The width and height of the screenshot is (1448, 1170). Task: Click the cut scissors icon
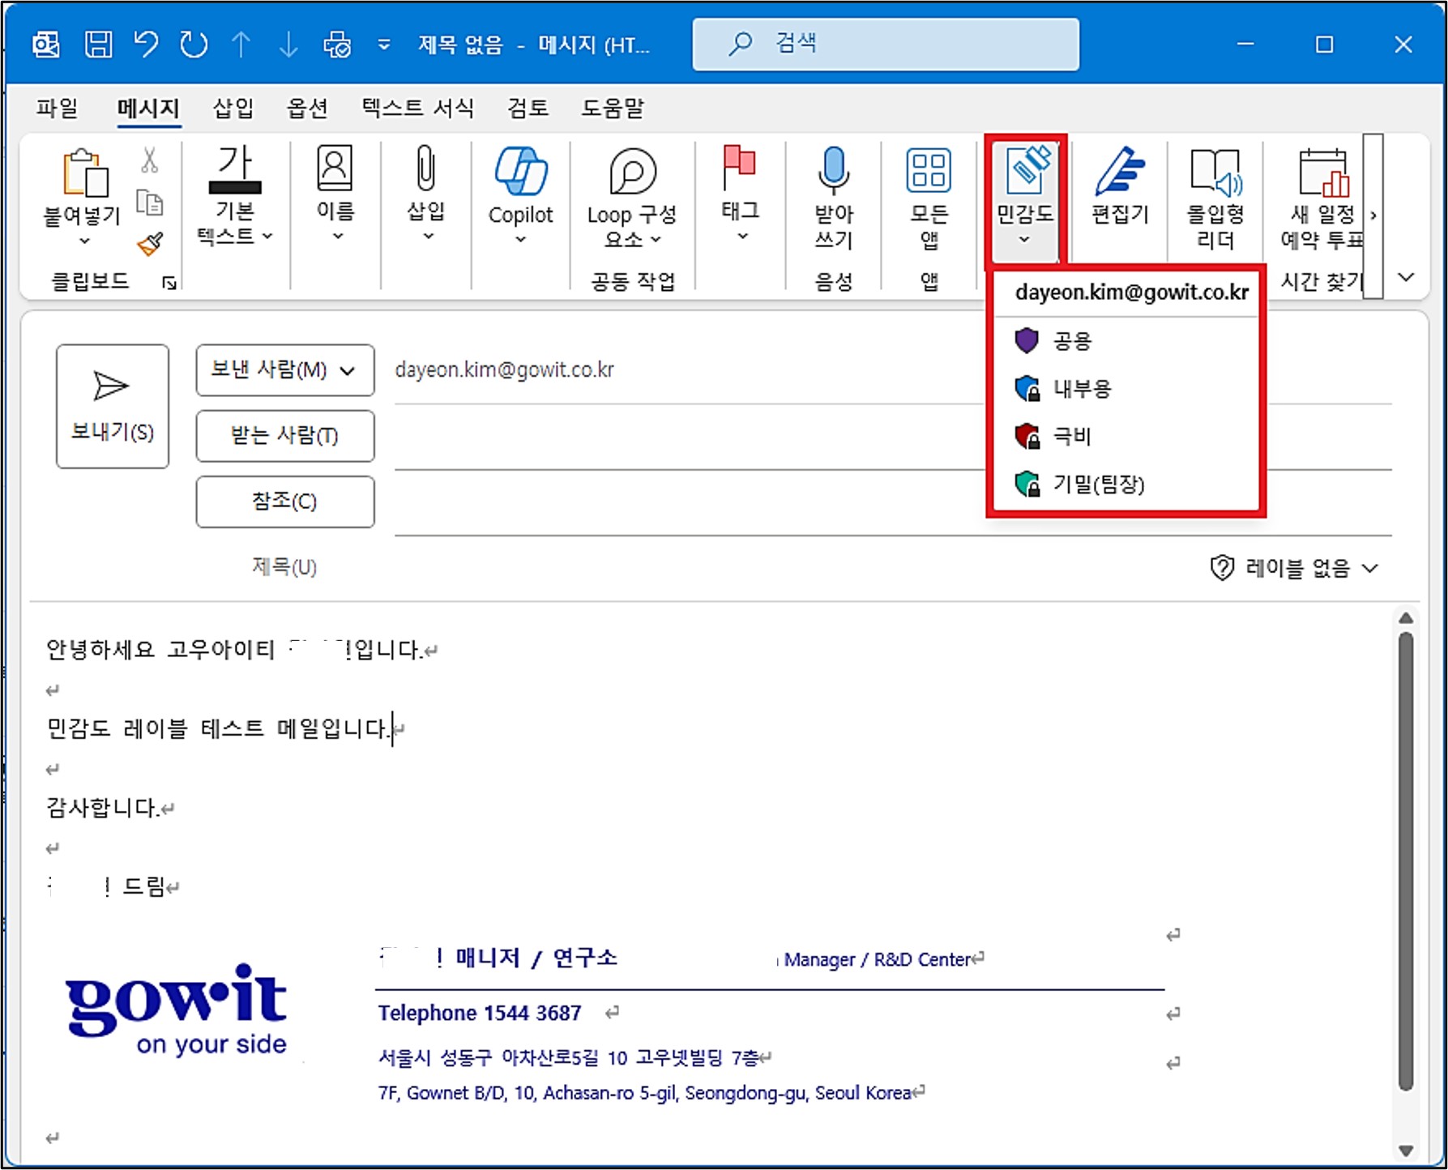(x=149, y=160)
